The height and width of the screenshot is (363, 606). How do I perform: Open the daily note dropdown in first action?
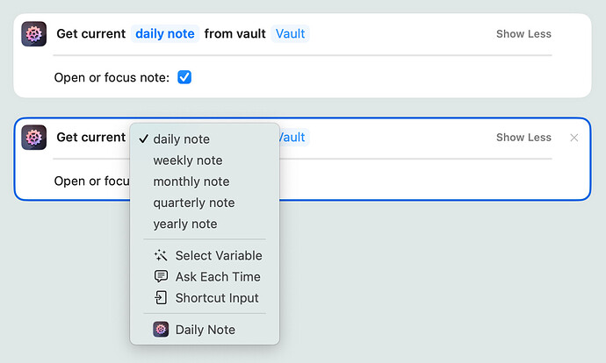pyautogui.click(x=165, y=34)
